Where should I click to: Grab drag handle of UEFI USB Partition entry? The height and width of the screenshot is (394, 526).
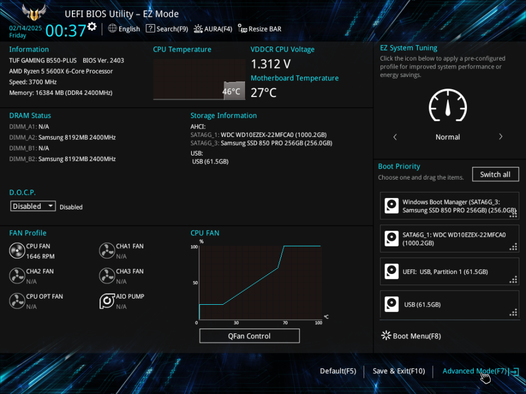(513, 280)
